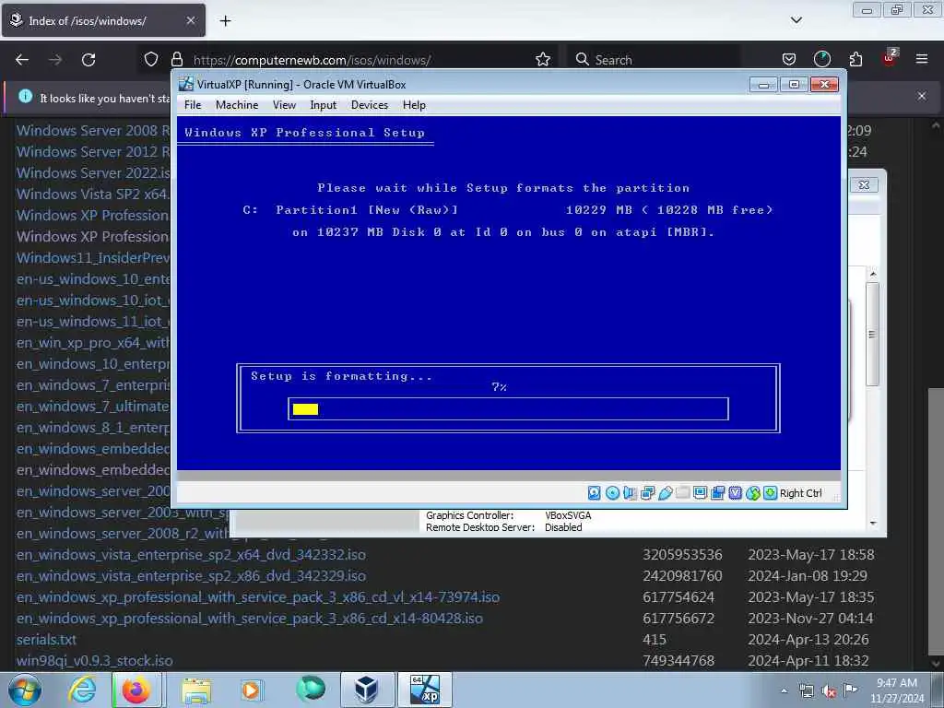
Task: Click the Firefox Search box
Action: tap(654, 60)
